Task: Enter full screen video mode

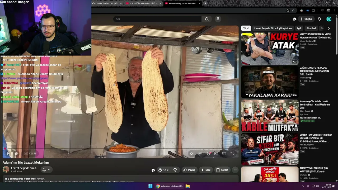Action: click(x=232, y=154)
